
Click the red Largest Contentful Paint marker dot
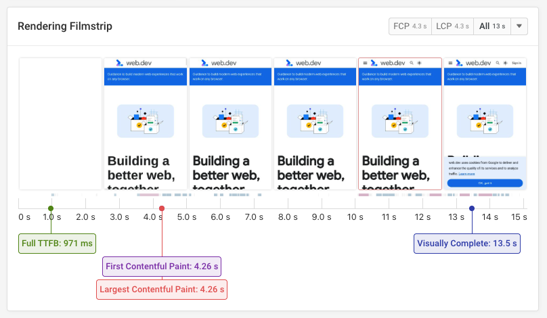[162, 208]
